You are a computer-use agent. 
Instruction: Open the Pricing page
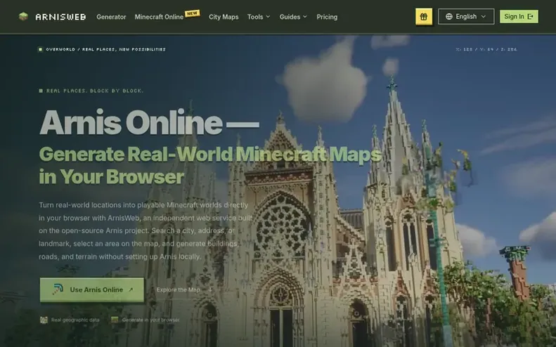327,17
